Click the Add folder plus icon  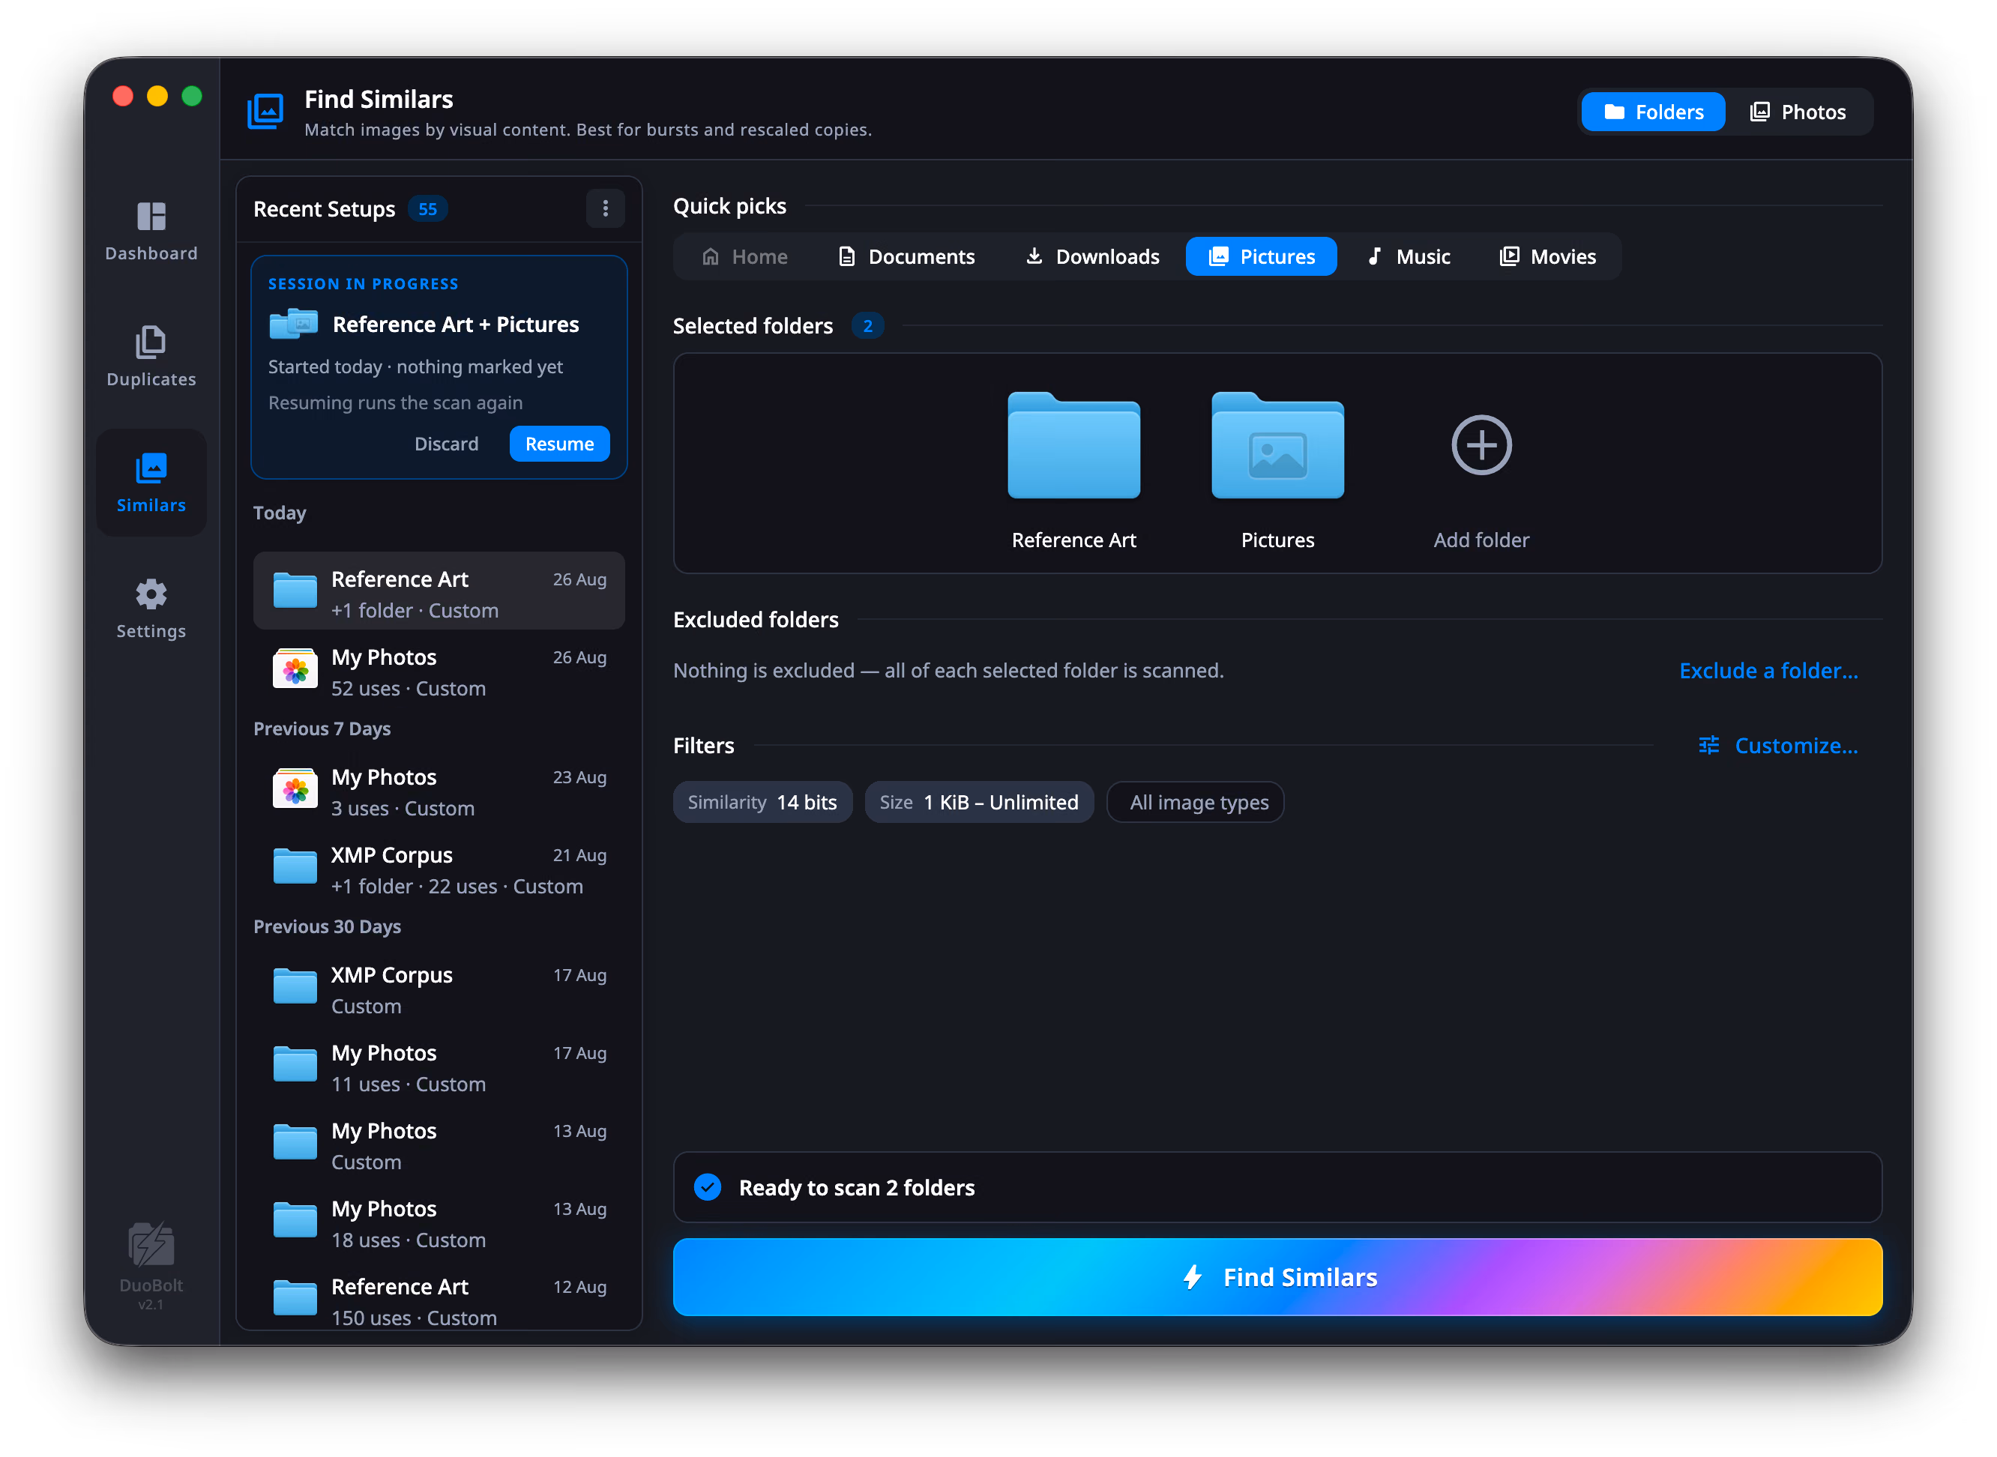(x=1481, y=445)
